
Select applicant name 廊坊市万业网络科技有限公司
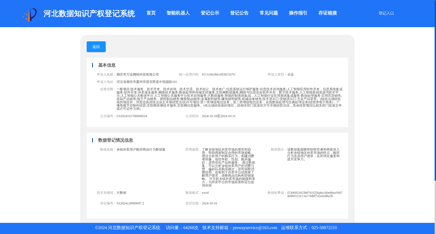(x=138, y=74)
